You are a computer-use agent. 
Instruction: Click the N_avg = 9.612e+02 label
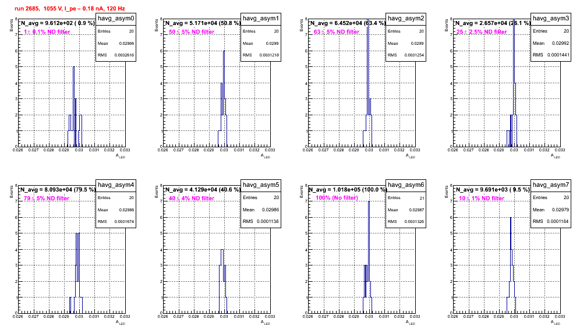[57, 23]
